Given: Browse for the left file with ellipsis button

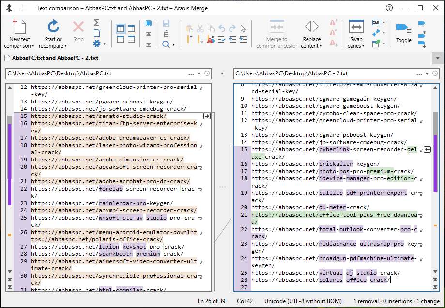Looking at the screenshot, I should point(191,74).
